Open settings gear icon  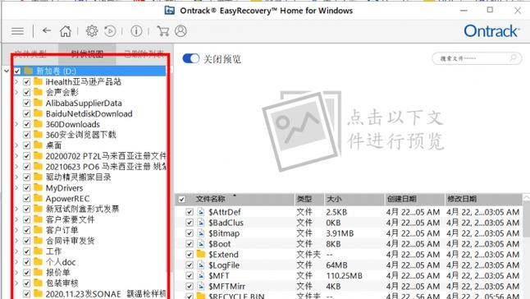click(92, 31)
